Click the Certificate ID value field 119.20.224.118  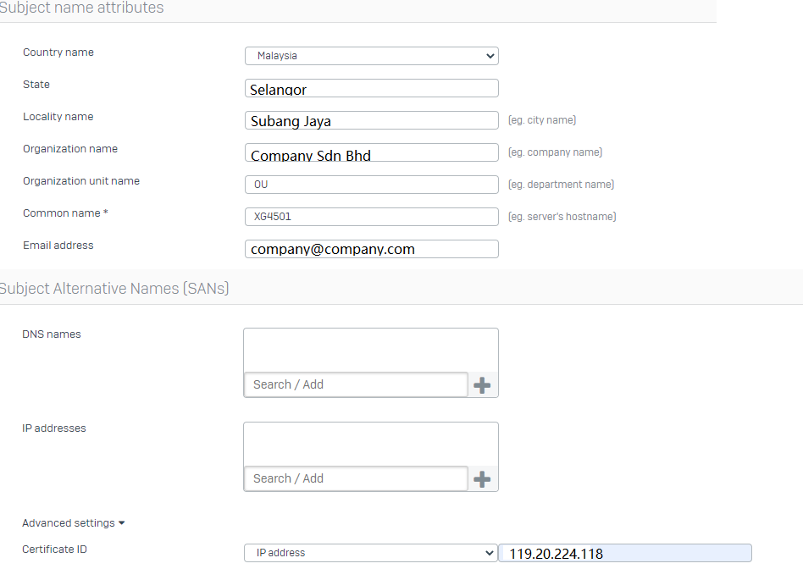coord(625,553)
